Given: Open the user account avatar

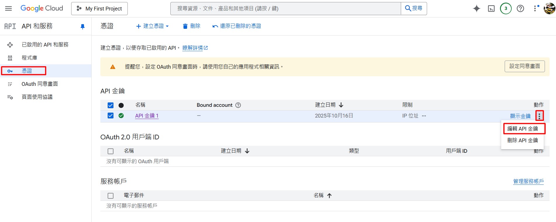Looking at the screenshot, I should tap(549, 8).
